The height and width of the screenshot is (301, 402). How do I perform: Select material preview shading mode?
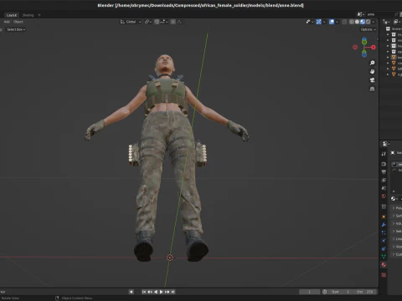click(x=363, y=22)
